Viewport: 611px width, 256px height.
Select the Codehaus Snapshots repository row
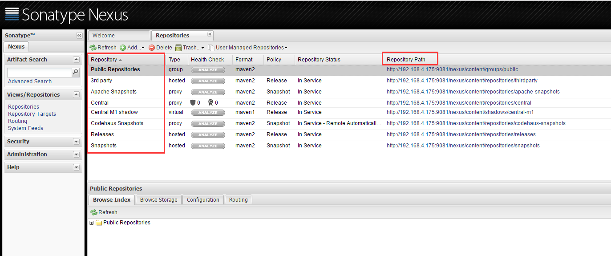349,124
